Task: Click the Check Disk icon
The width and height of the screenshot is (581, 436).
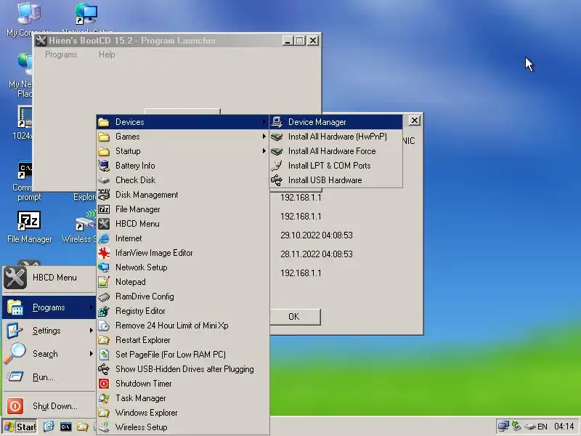Action: pyautogui.click(x=104, y=180)
